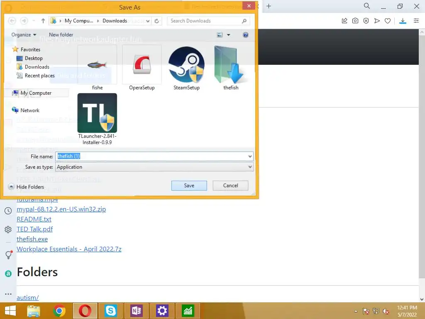Open sidebar three-dots more menu
The width and height of the screenshot is (425, 319).
8,294
